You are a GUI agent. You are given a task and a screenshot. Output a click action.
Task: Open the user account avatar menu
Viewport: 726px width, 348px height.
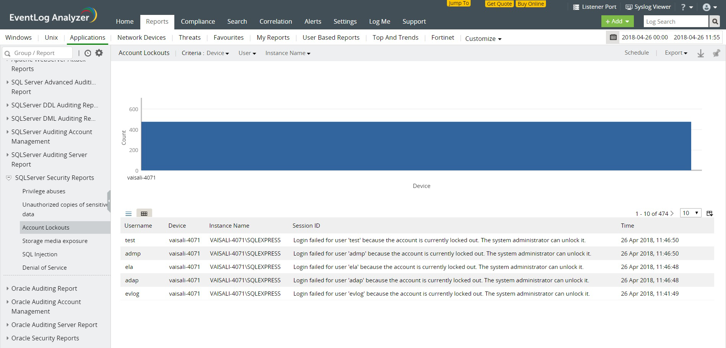pyautogui.click(x=710, y=7)
